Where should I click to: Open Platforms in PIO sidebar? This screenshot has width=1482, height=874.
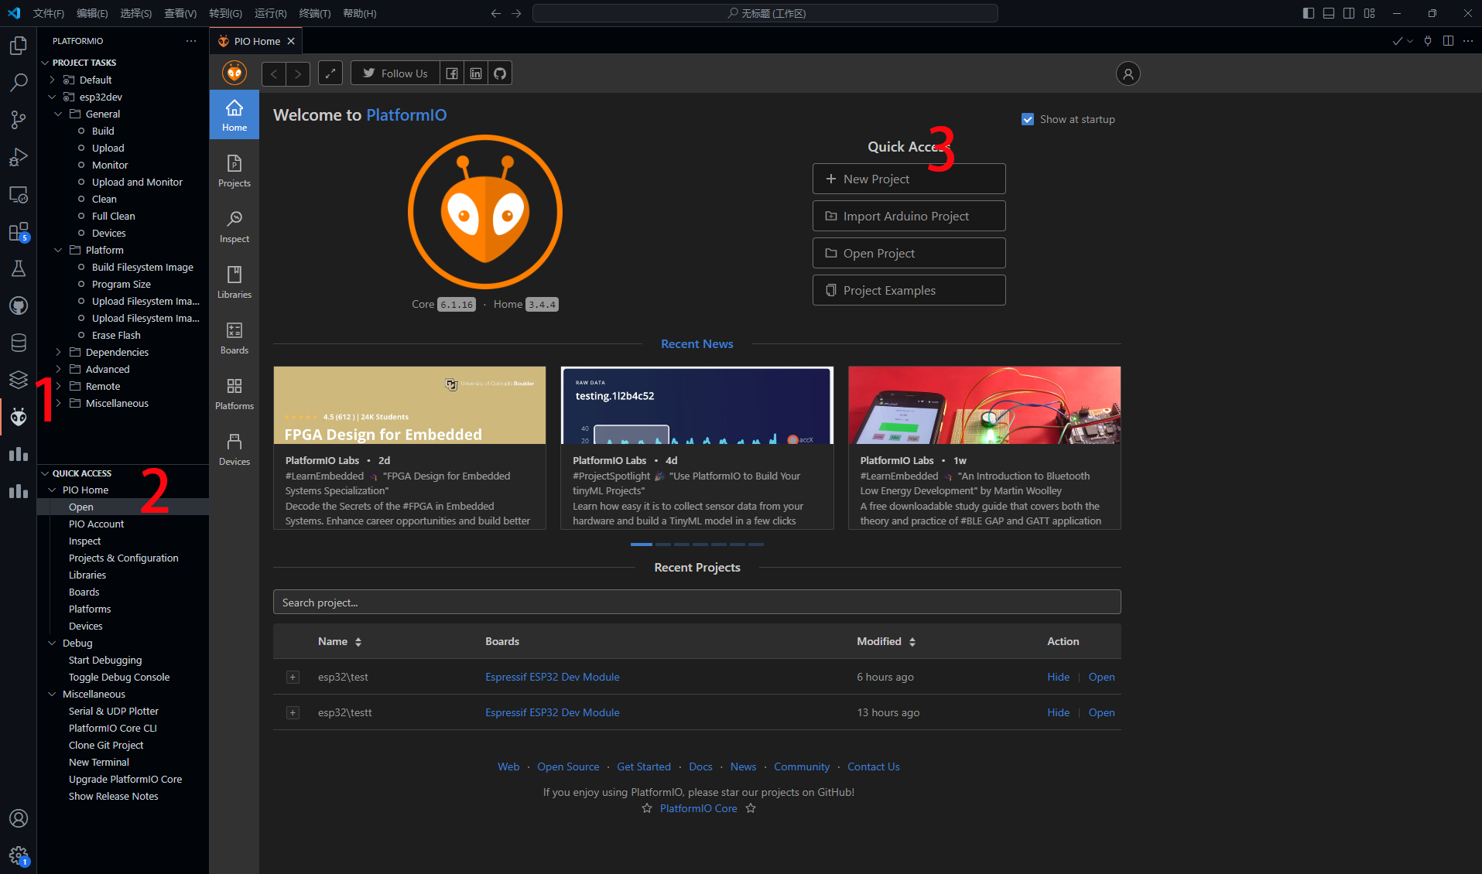click(234, 393)
